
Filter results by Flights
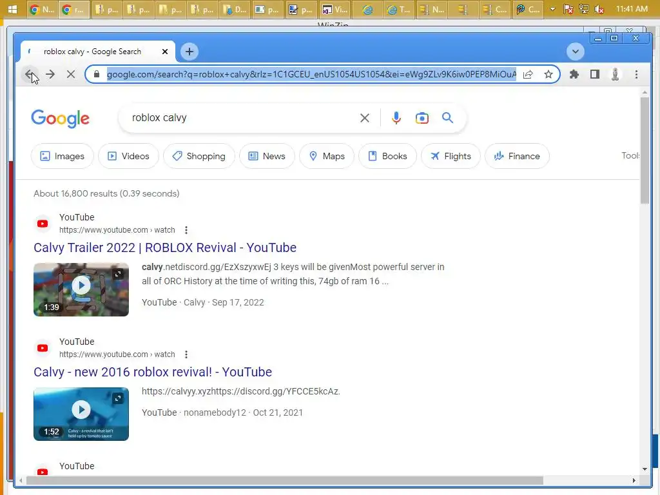pyautogui.click(x=451, y=156)
